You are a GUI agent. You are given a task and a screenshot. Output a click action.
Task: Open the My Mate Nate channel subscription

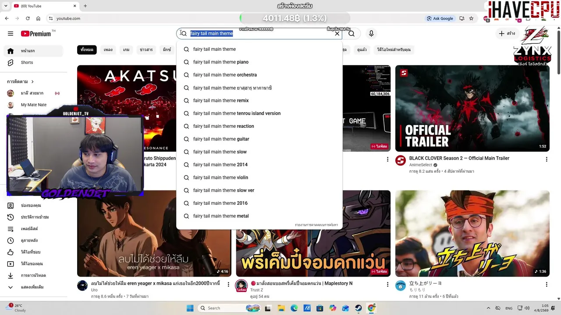click(x=33, y=105)
